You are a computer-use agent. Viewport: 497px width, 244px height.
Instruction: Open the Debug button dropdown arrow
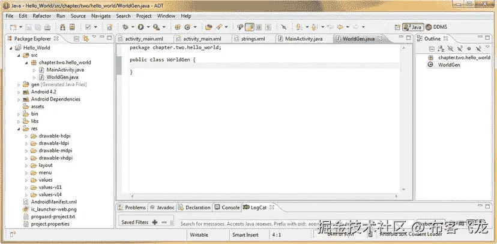coord(133,27)
